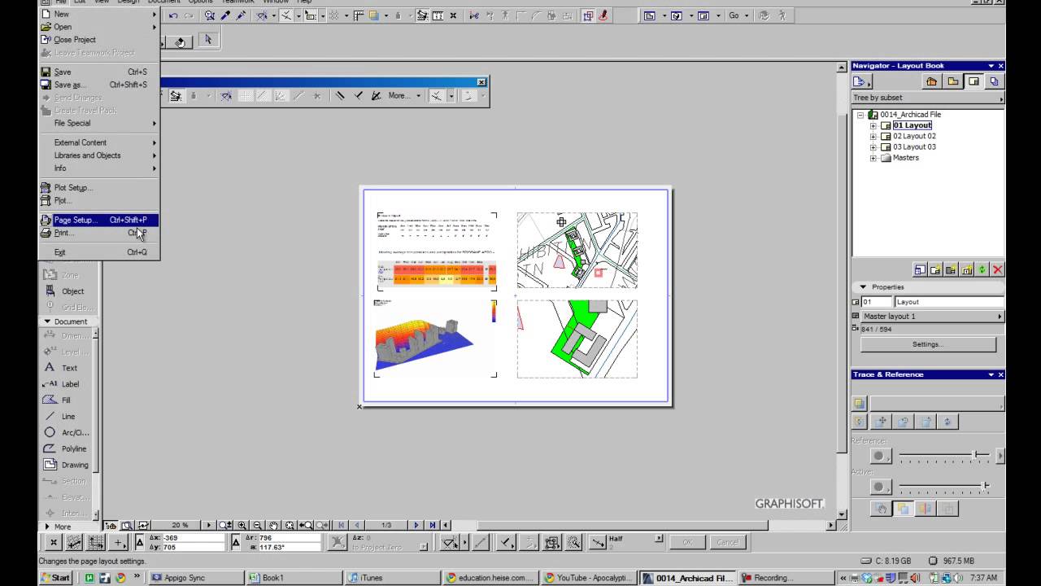The image size is (1041, 586).
Task: Open the zoom percentage arrow menu
Action: [x=208, y=526]
